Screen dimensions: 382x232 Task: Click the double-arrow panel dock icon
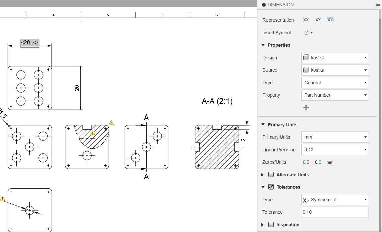378,5
